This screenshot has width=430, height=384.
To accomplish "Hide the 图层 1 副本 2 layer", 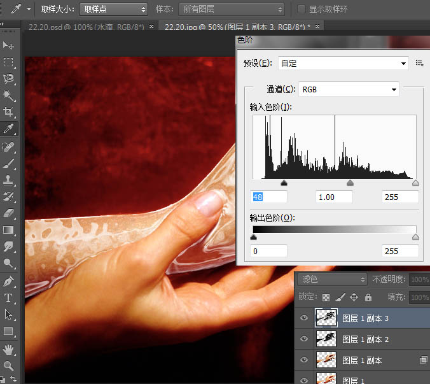I will (304, 339).
